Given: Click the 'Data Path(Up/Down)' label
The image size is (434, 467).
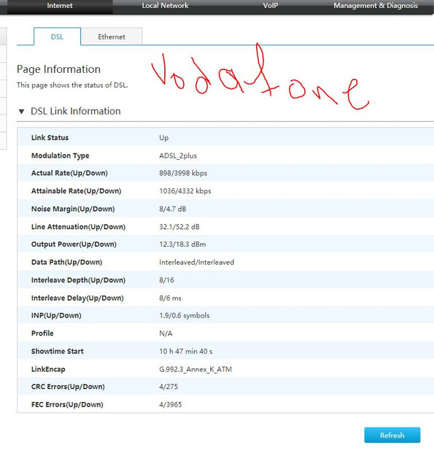Looking at the screenshot, I should pos(66,262).
